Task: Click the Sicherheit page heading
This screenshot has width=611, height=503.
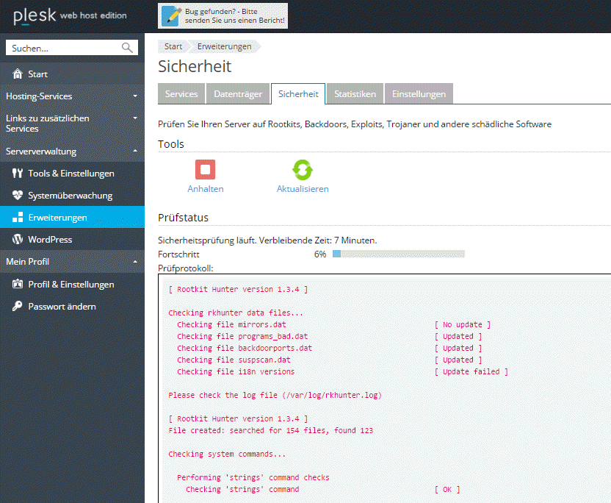Action: click(195, 66)
